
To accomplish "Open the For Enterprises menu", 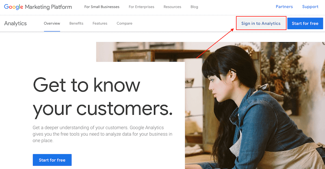I will coord(141,7).
